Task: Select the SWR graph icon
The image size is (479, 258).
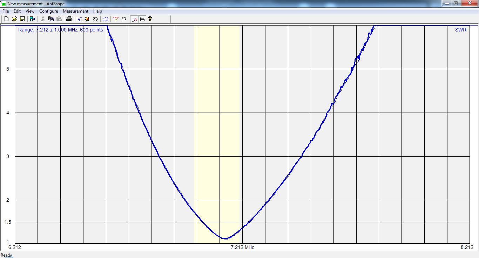Action: (79, 19)
